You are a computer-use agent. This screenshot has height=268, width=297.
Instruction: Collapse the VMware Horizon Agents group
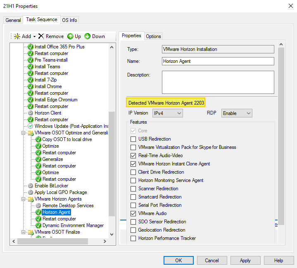point(23,199)
